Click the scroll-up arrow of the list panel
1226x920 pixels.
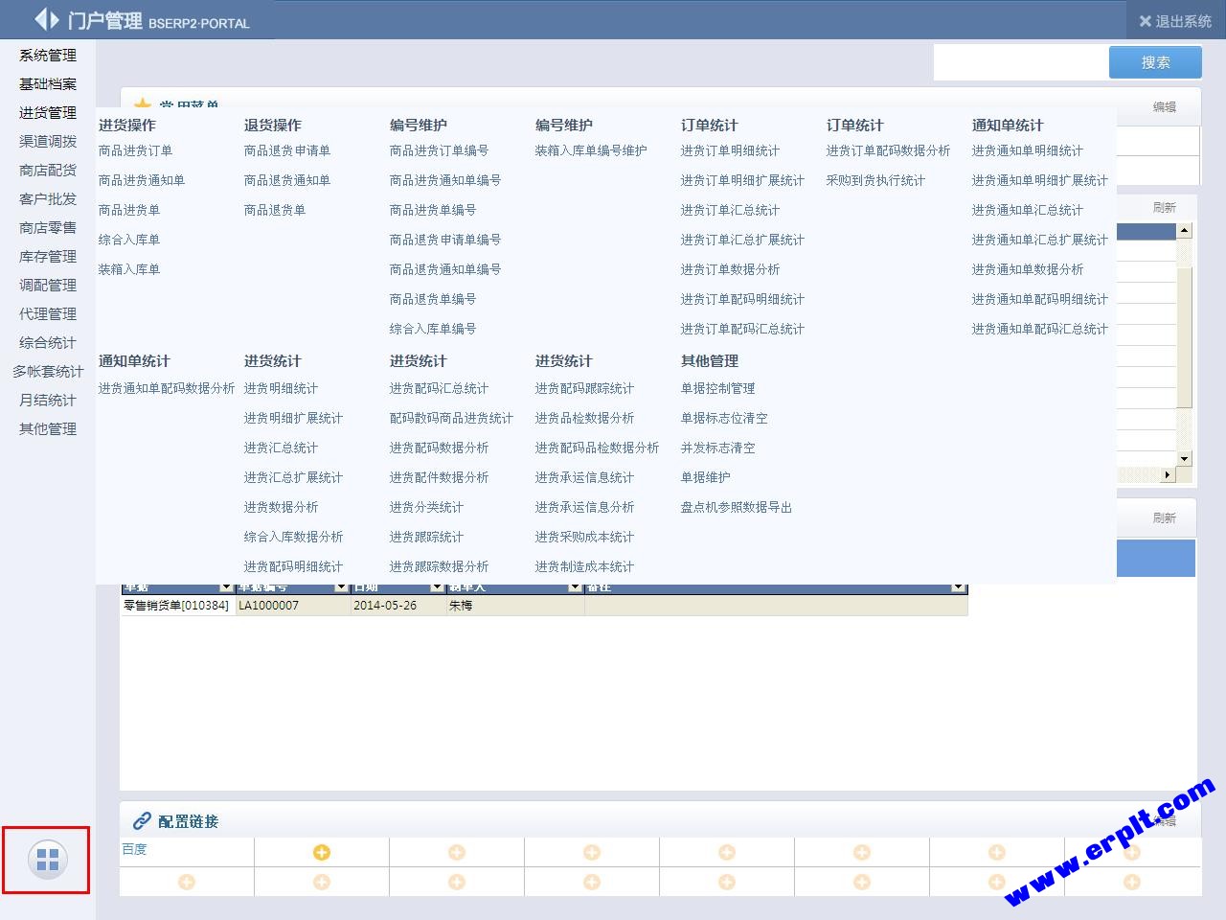point(1185,230)
